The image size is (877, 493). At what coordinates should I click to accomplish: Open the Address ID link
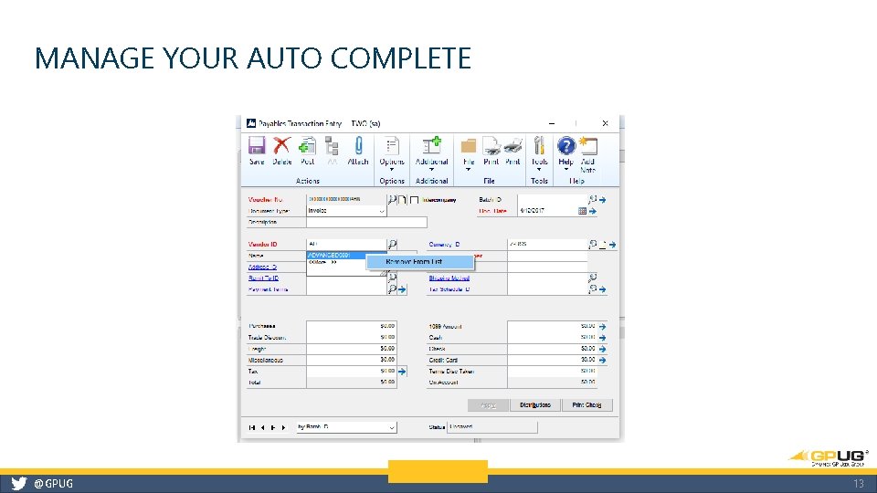coord(262,267)
